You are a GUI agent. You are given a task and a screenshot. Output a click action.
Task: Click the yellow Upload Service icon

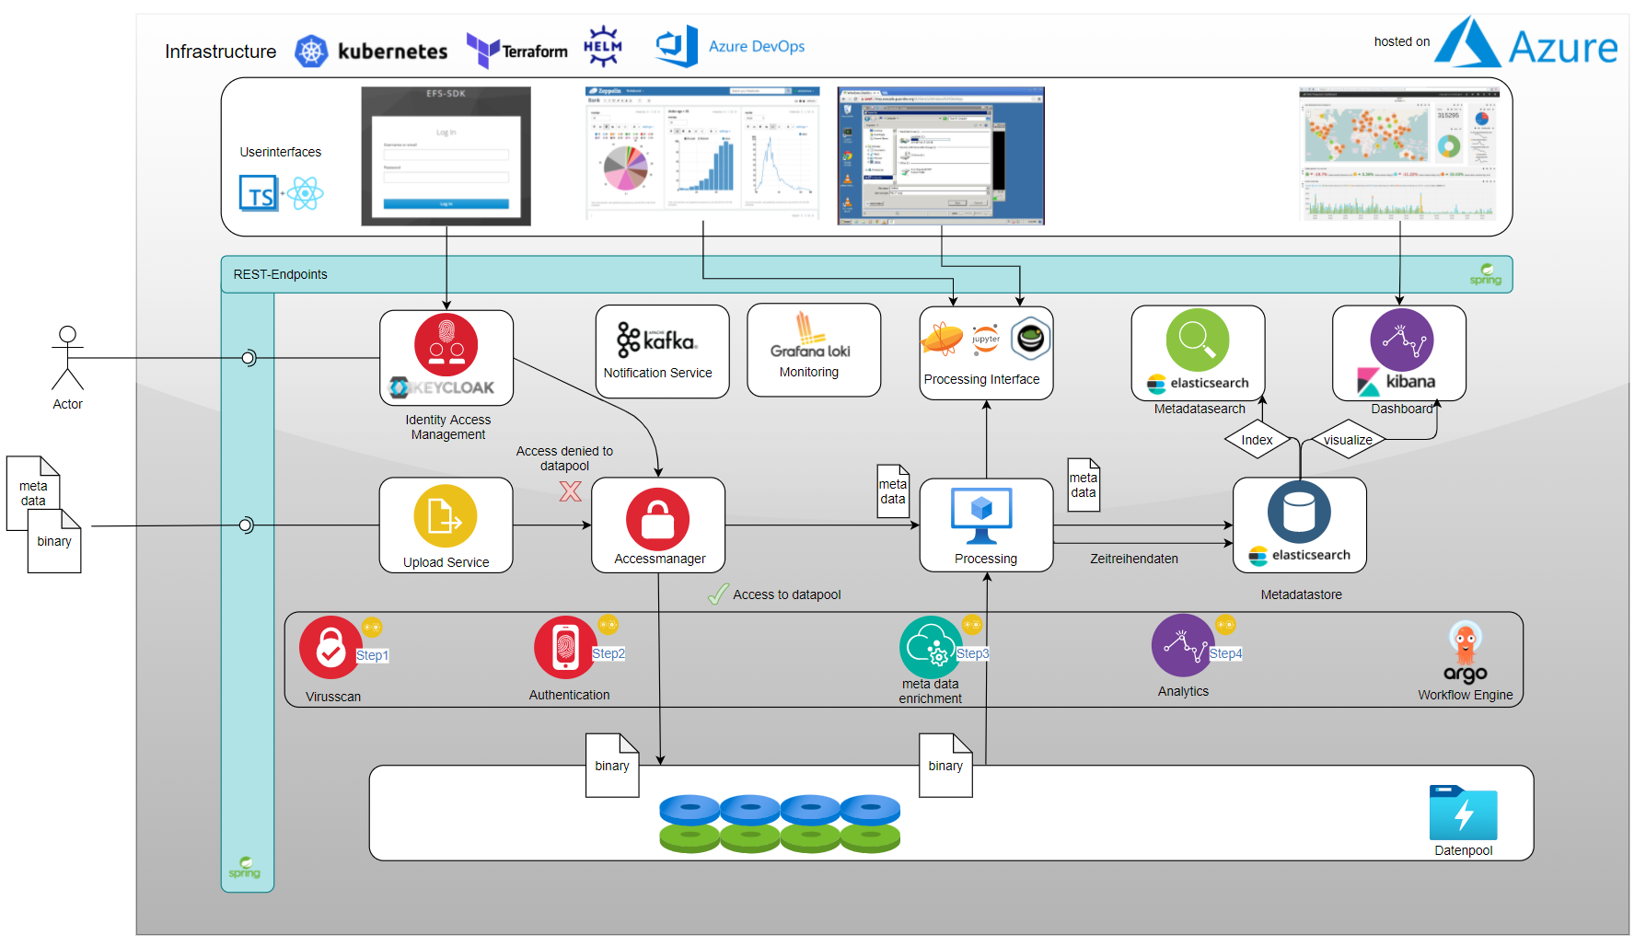(446, 516)
